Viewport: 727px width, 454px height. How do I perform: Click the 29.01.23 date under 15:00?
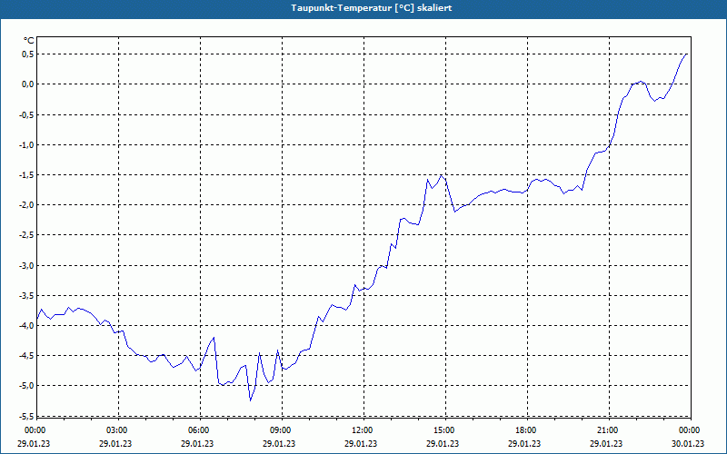pyautogui.click(x=443, y=443)
